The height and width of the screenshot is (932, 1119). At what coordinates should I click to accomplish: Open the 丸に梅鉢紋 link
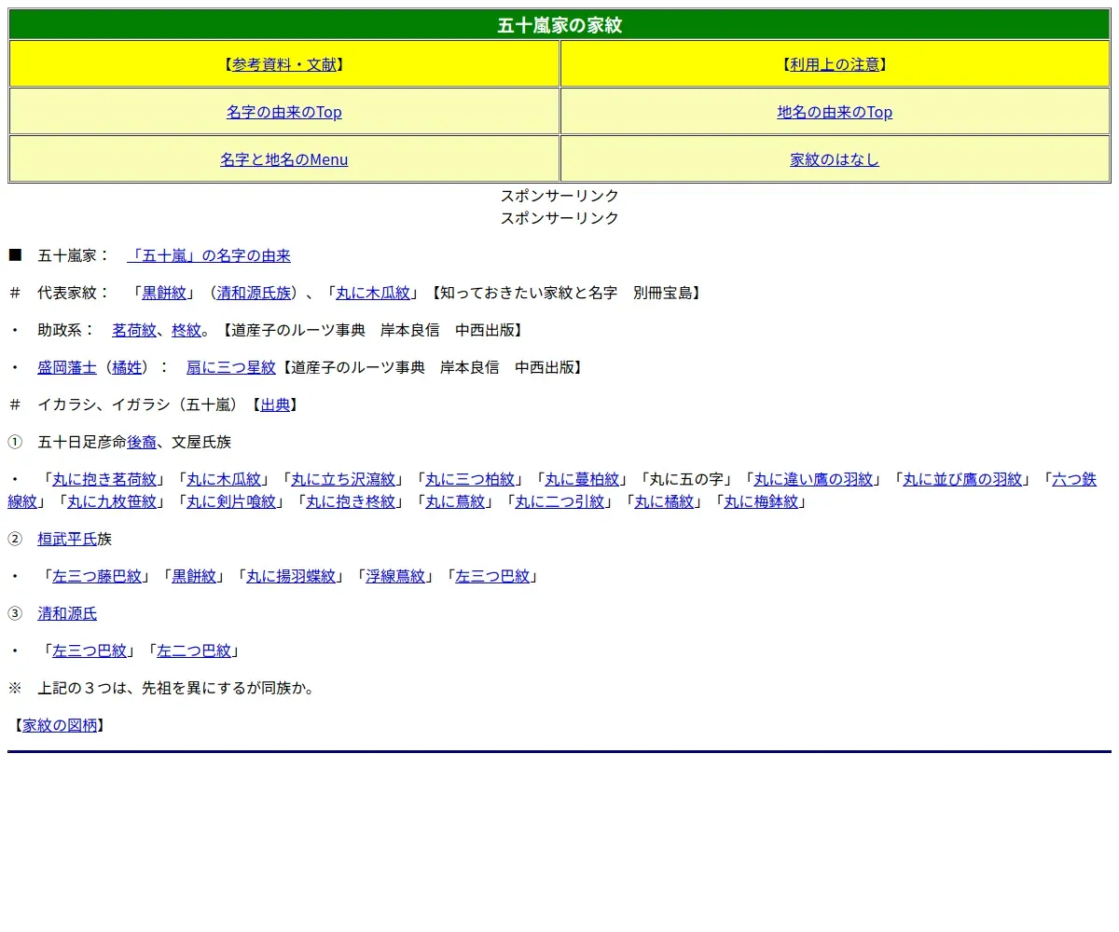[761, 501]
